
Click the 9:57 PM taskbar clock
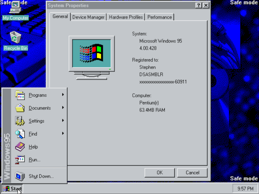pos(246,189)
